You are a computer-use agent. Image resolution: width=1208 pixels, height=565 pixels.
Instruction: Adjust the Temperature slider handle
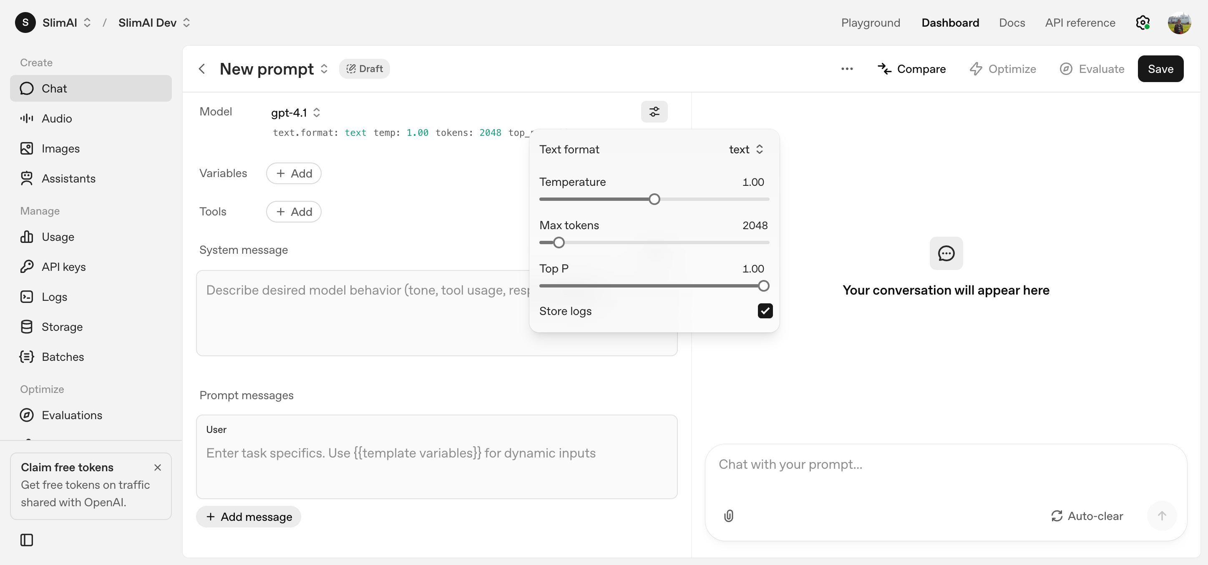[x=654, y=199]
